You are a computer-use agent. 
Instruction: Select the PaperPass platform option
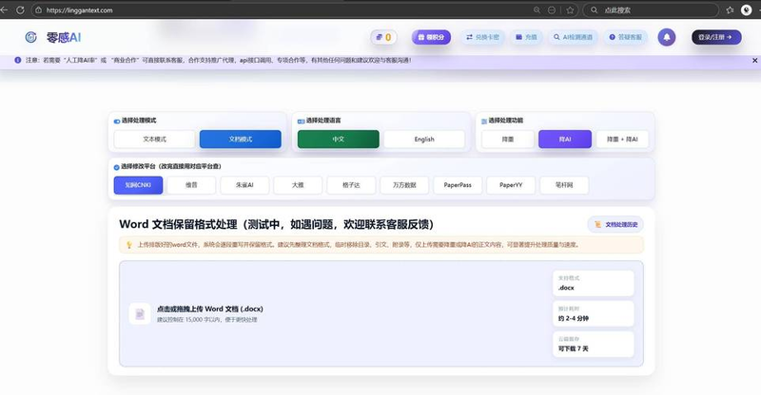[458, 185]
